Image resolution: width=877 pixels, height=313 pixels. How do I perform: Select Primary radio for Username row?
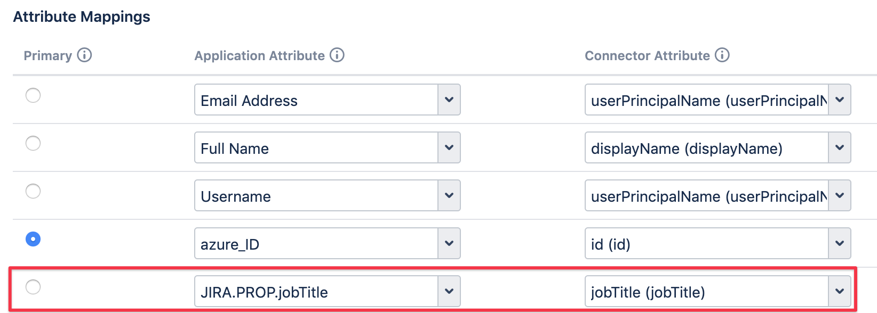(x=33, y=191)
